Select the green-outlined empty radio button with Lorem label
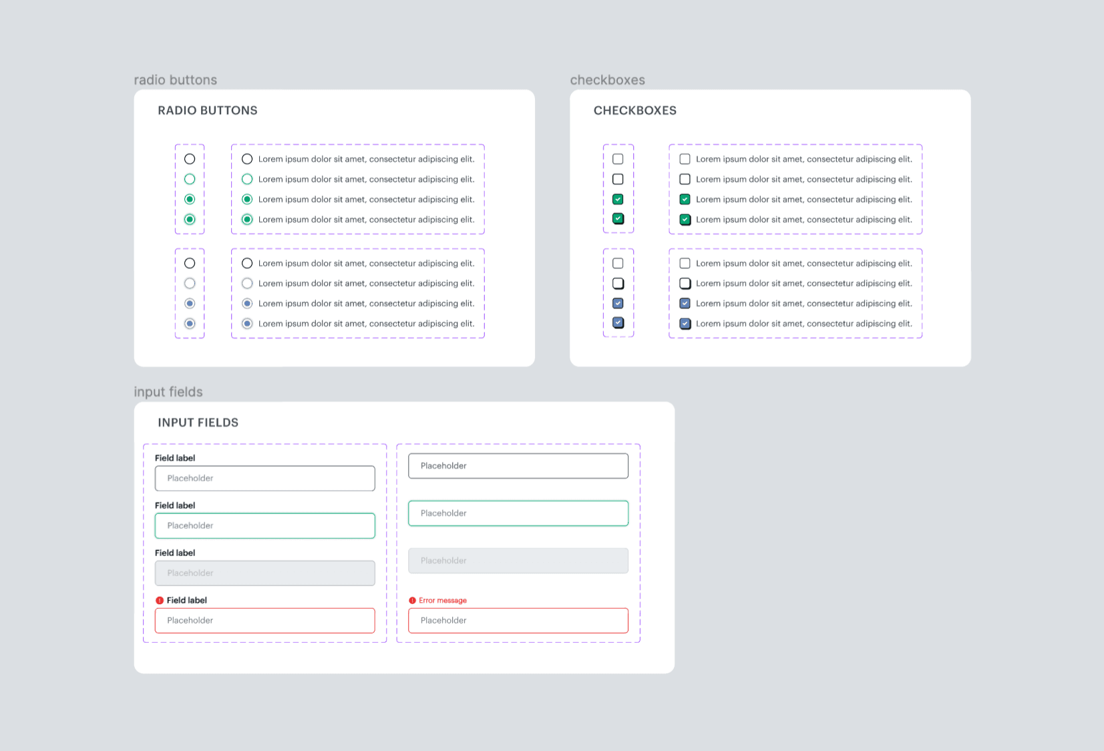 [x=247, y=179]
